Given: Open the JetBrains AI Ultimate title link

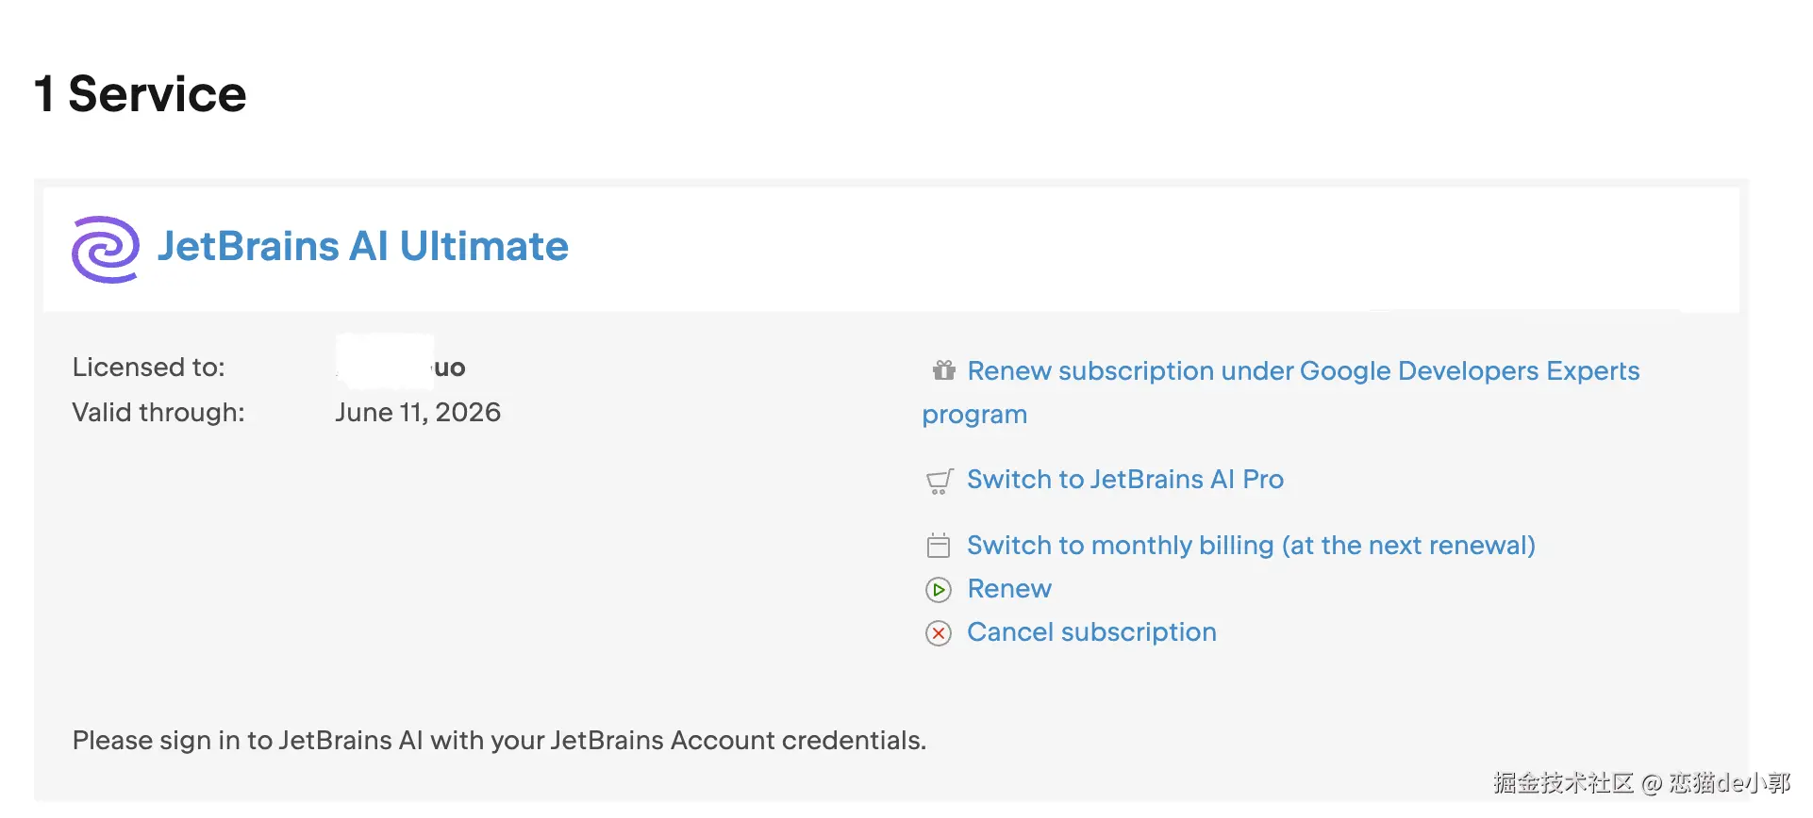Looking at the screenshot, I should pos(363,247).
